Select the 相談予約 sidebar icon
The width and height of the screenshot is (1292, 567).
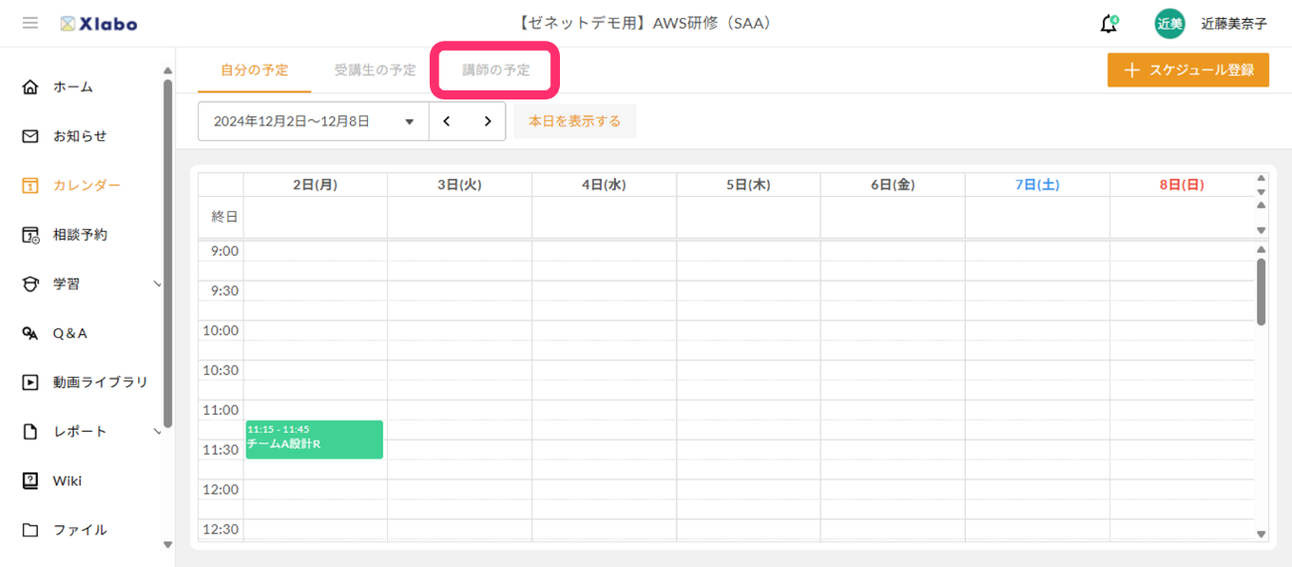[31, 235]
